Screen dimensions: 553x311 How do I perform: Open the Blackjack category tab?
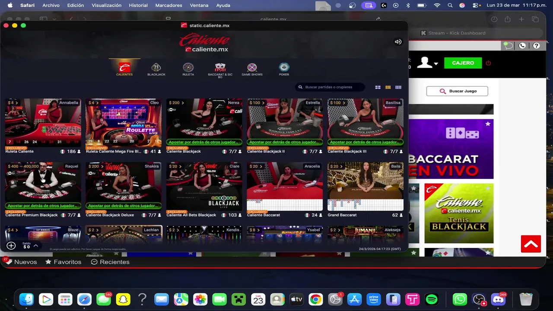(x=156, y=69)
